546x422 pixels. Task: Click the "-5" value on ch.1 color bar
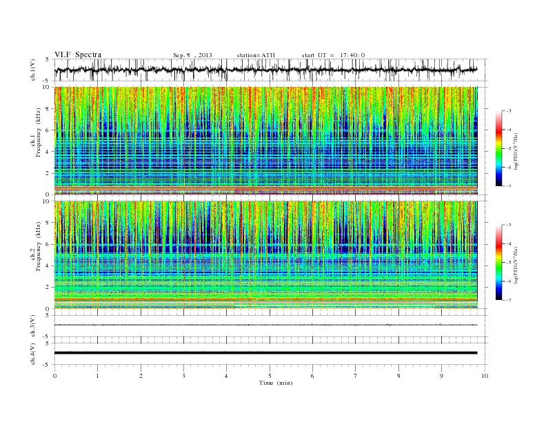[509, 149]
